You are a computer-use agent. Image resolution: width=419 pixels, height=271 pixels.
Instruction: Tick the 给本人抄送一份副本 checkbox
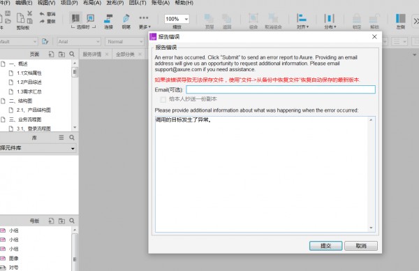[163, 99]
